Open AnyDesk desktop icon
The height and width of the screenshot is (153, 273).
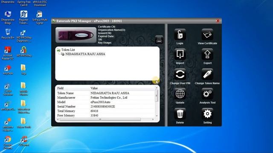[8, 70]
